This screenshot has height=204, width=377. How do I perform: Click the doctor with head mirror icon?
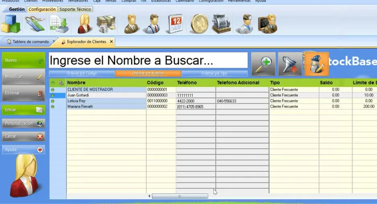pos(245,24)
